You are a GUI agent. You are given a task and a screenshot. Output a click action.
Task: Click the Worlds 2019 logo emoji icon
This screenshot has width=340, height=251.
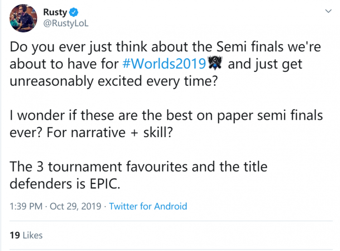tap(215, 63)
